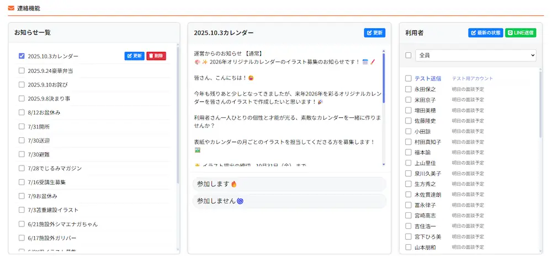Click the テスト送信 name link
Screen dimensions: 552x263
[428, 78]
